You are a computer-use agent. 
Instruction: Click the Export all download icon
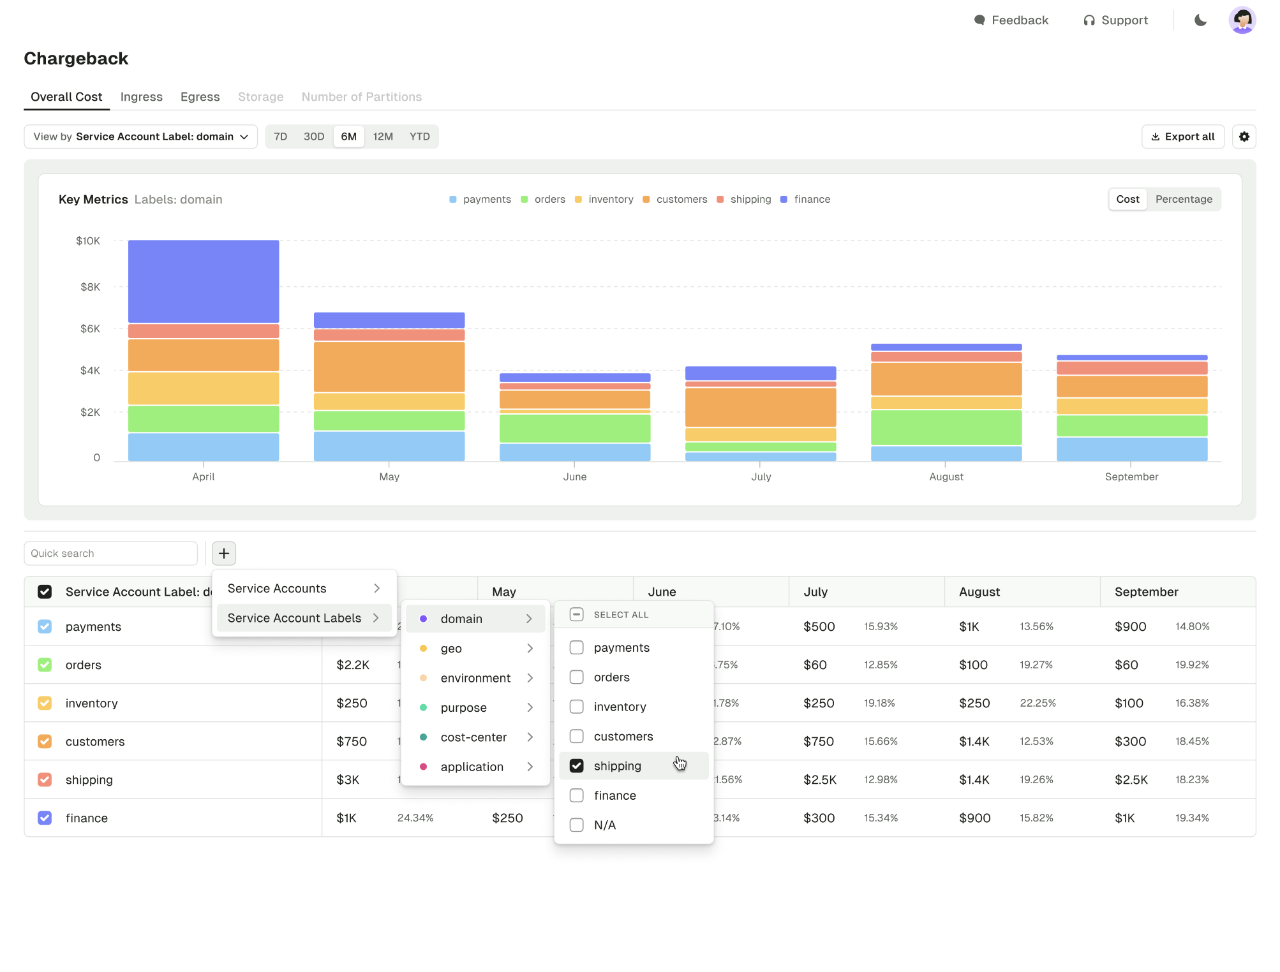(x=1155, y=136)
